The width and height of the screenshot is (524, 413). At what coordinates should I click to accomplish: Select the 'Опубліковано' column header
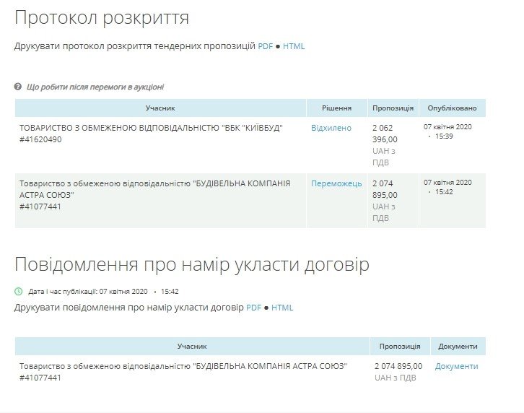(x=452, y=108)
